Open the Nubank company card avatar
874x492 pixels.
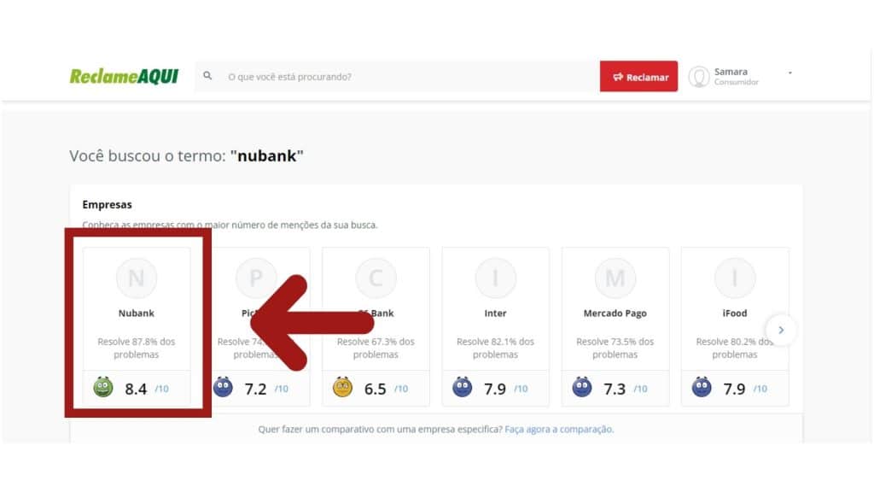click(x=137, y=278)
